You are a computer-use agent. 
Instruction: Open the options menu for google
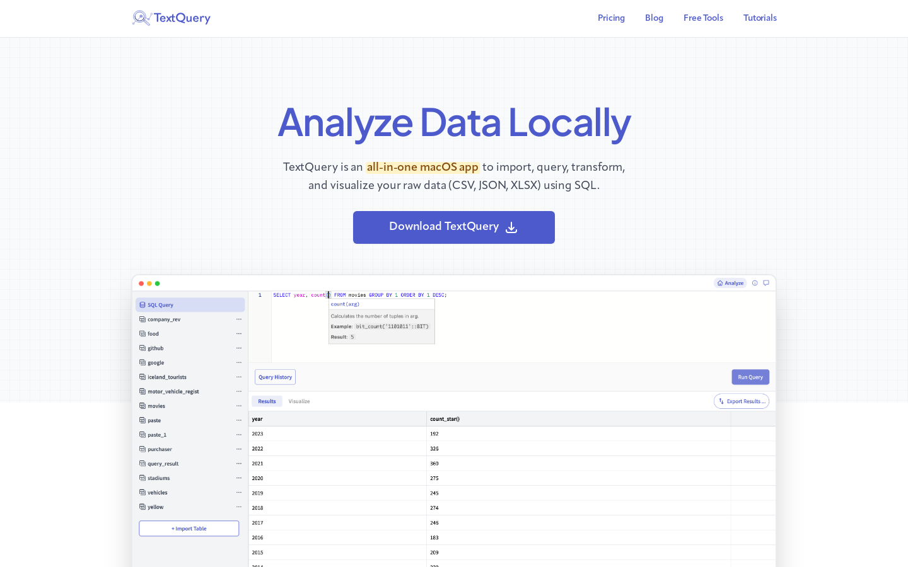point(239,363)
